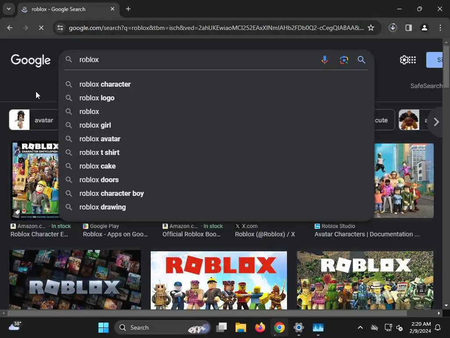Screen dimensions: 450x338
Task: Open red ROBLOX logo characters image
Action: 219,280
